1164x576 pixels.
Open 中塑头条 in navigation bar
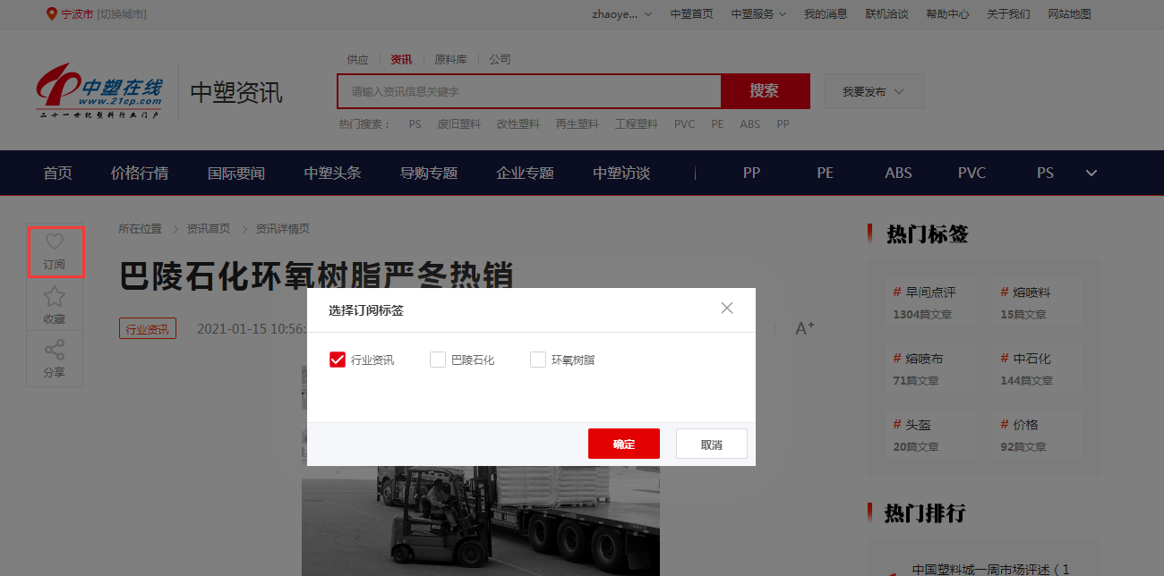pyautogui.click(x=332, y=174)
